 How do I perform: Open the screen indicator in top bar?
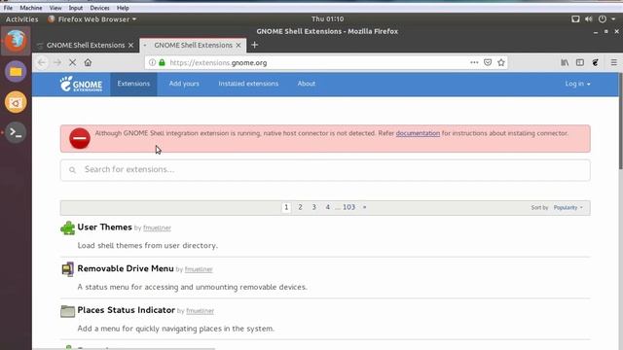(575, 19)
